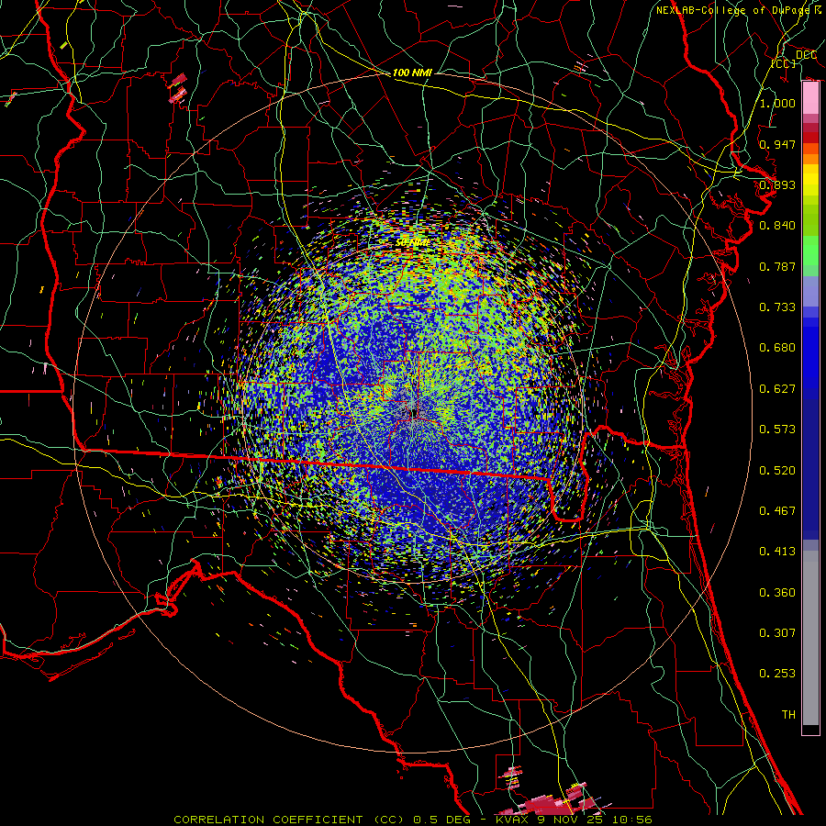This screenshot has height=826, width=826.
Task: Click the 0.253 legend value
Action: click(777, 674)
